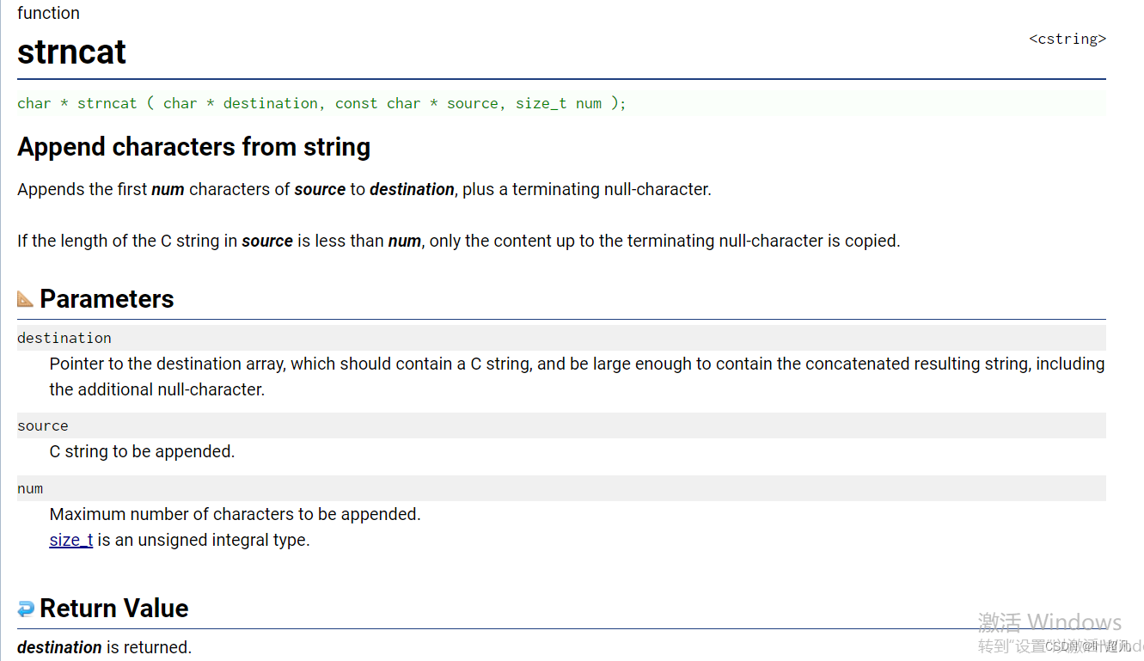Click the bold 'num' in first paragraph

(168, 189)
